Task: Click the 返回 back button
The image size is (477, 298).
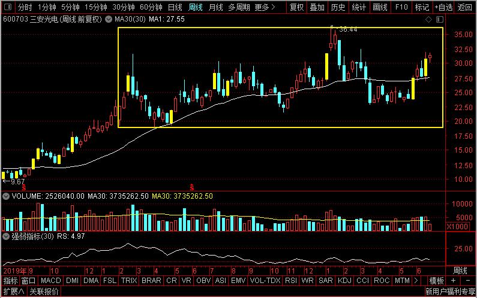Action: click(x=465, y=7)
